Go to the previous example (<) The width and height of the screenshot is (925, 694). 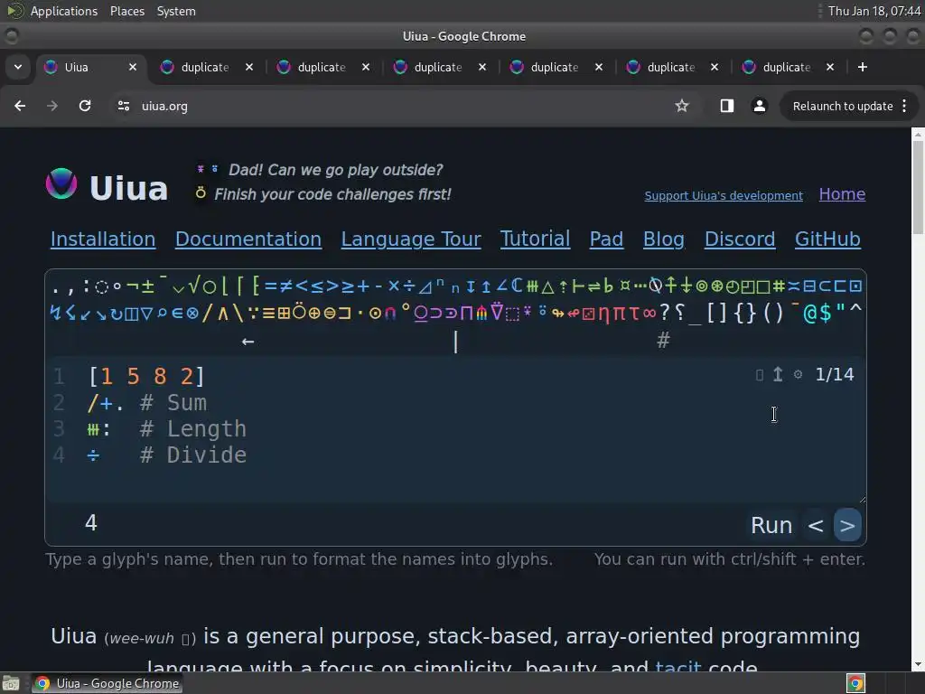click(816, 525)
